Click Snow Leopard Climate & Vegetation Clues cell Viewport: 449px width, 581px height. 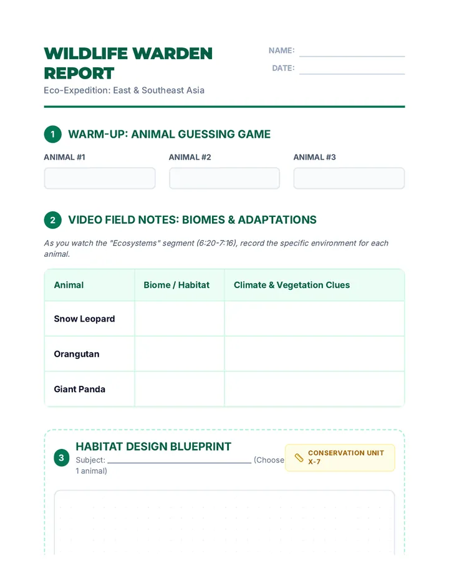[314, 319]
